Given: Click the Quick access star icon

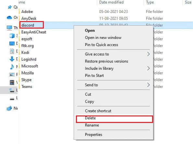Looking at the screenshot, I should [x=10, y=7].
